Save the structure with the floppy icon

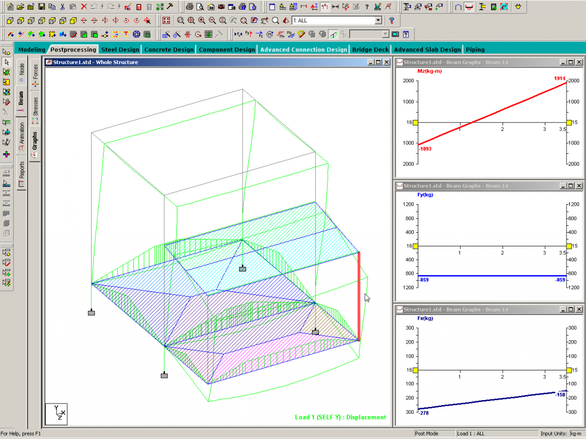41,7
